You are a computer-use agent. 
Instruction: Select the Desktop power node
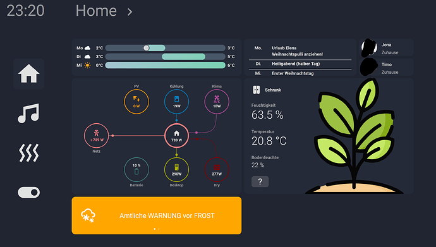click(176, 169)
